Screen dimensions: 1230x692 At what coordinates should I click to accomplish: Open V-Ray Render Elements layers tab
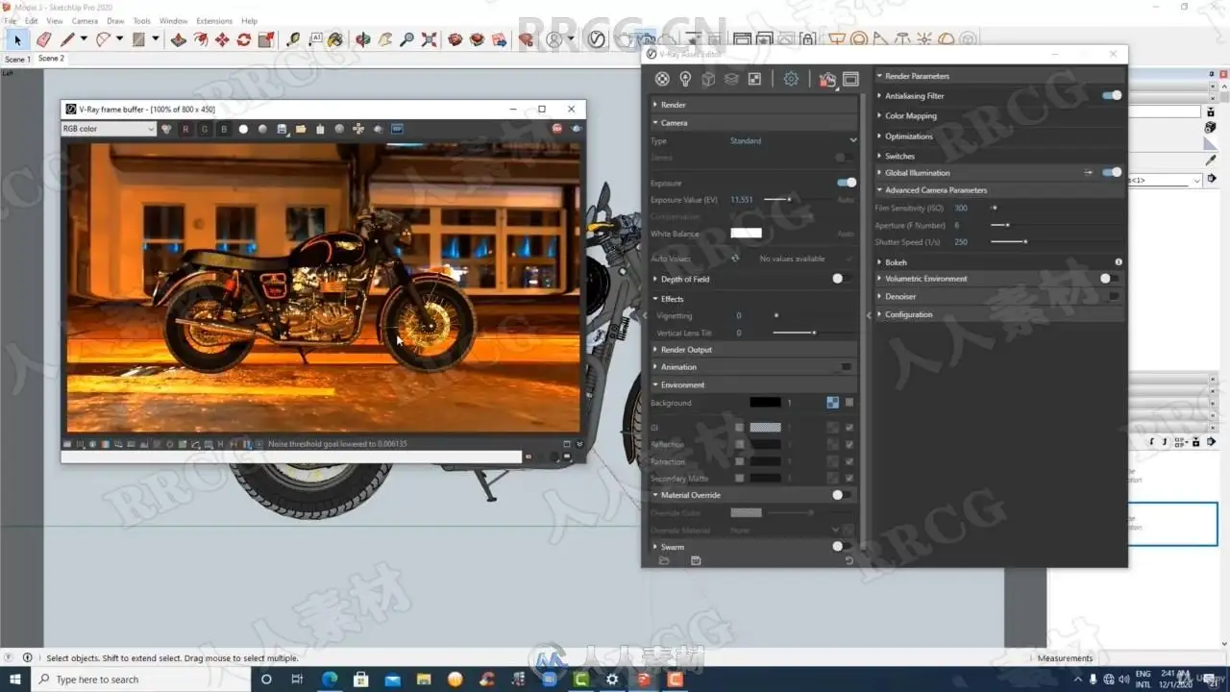pyautogui.click(x=731, y=79)
